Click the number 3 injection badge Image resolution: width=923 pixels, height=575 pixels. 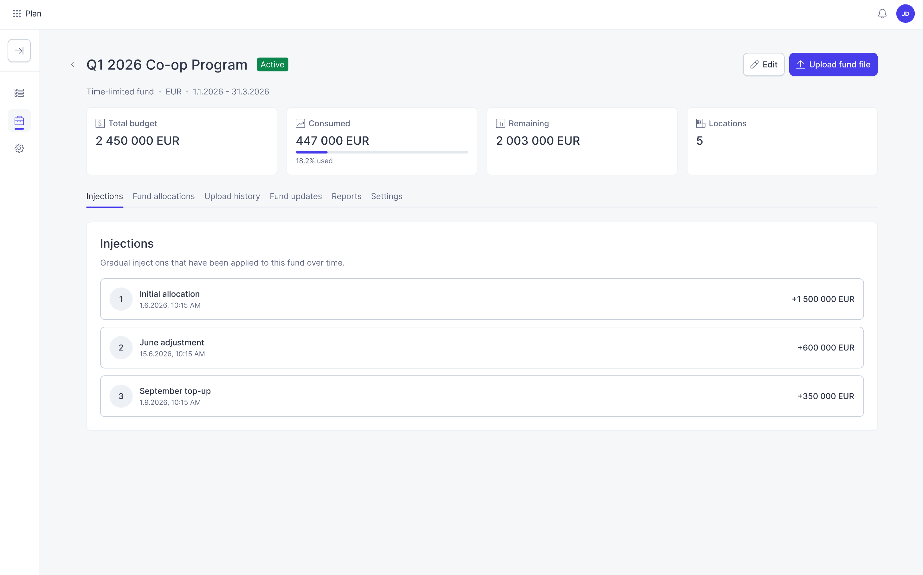click(x=121, y=396)
